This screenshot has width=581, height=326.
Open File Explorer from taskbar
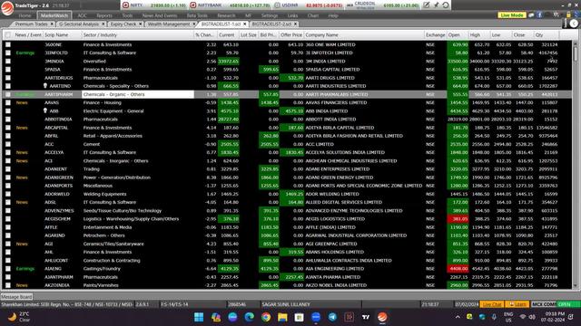tap(282, 317)
